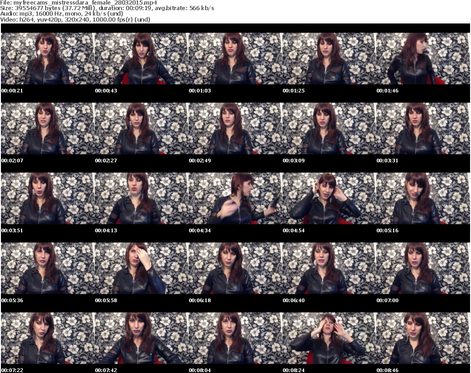Select the thumbnail frame at 00:08:04
Viewport: 471px width, 373px height.
235,339
